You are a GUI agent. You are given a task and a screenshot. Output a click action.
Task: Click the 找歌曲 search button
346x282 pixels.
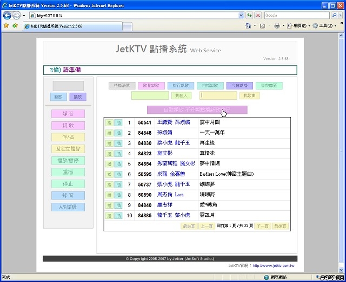pos(250,95)
